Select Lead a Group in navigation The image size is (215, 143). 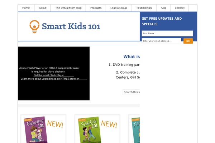[x=119, y=8]
